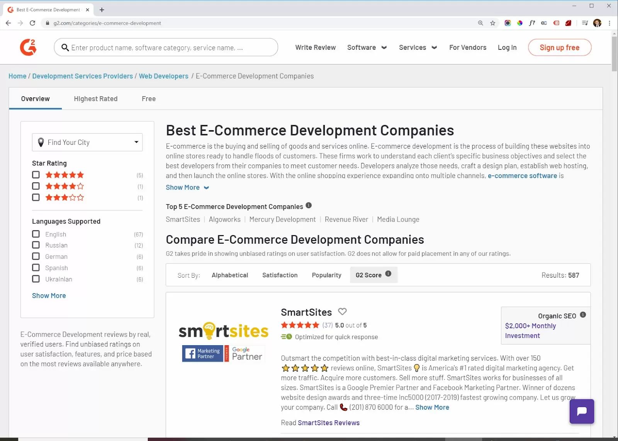Open $2,000+ Monthly Investment link

coord(530,331)
